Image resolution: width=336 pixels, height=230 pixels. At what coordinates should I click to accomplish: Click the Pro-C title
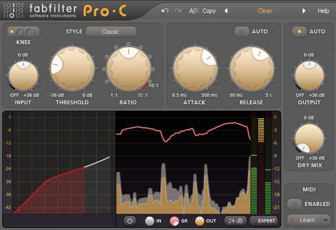pos(105,11)
